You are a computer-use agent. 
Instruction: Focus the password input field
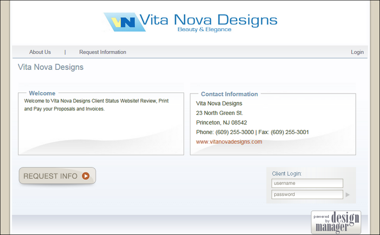307,195
